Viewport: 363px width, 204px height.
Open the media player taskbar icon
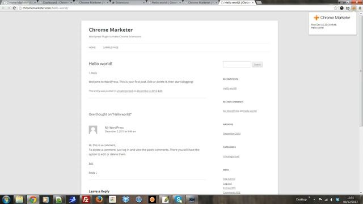point(45,199)
